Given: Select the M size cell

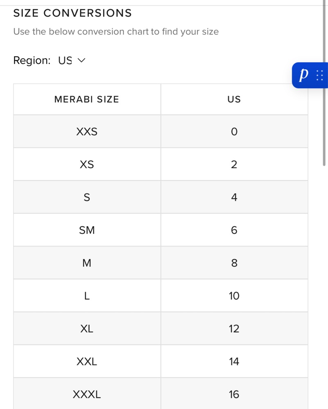Looking at the screenshot, I should pyautogui.click(x=87, y=263).
